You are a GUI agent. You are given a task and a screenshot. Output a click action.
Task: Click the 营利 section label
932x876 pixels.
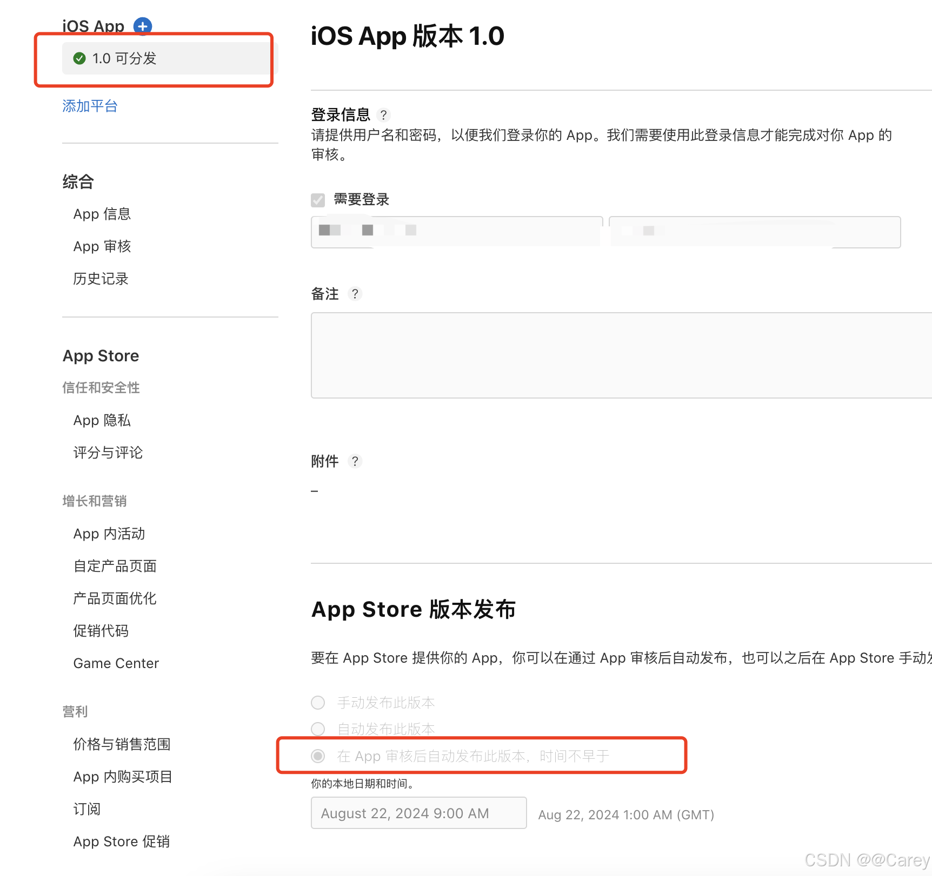click(x=75, y=712)
